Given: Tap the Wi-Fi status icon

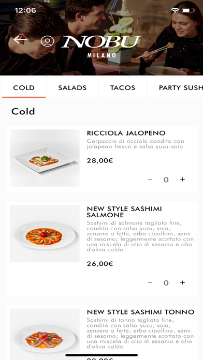Looking at the screenshot, I should pyautogui.click(x=175, y=10).
